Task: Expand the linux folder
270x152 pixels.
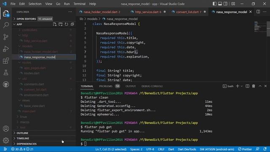Action: tap(24, 117)
